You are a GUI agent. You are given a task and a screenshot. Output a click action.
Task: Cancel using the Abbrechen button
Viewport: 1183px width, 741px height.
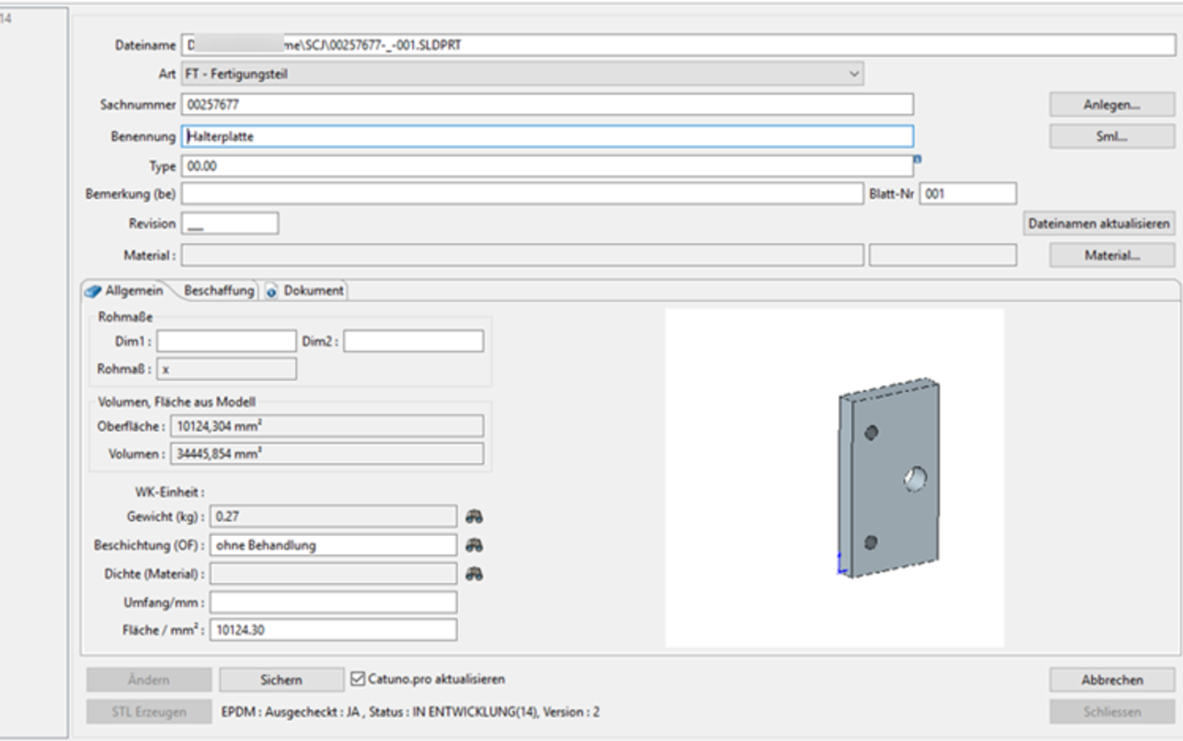coord(1111,680)
